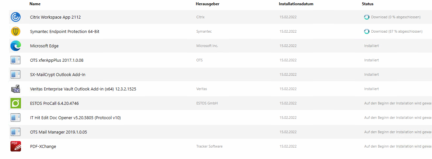Select the OTS Mail Manager package icon
Viewport: 432px width, 159px height.
point(16,132)
